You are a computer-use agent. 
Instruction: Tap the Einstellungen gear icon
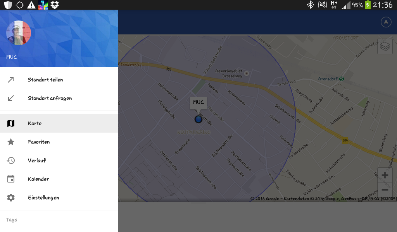(x=10, y=198)
